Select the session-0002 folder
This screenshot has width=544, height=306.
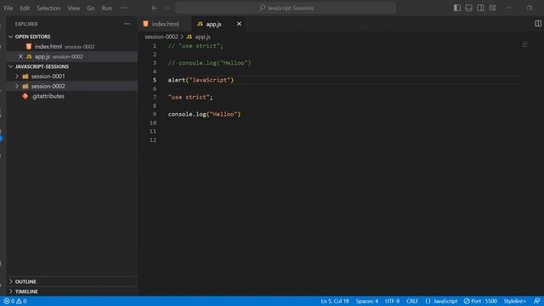coord(72,86)
